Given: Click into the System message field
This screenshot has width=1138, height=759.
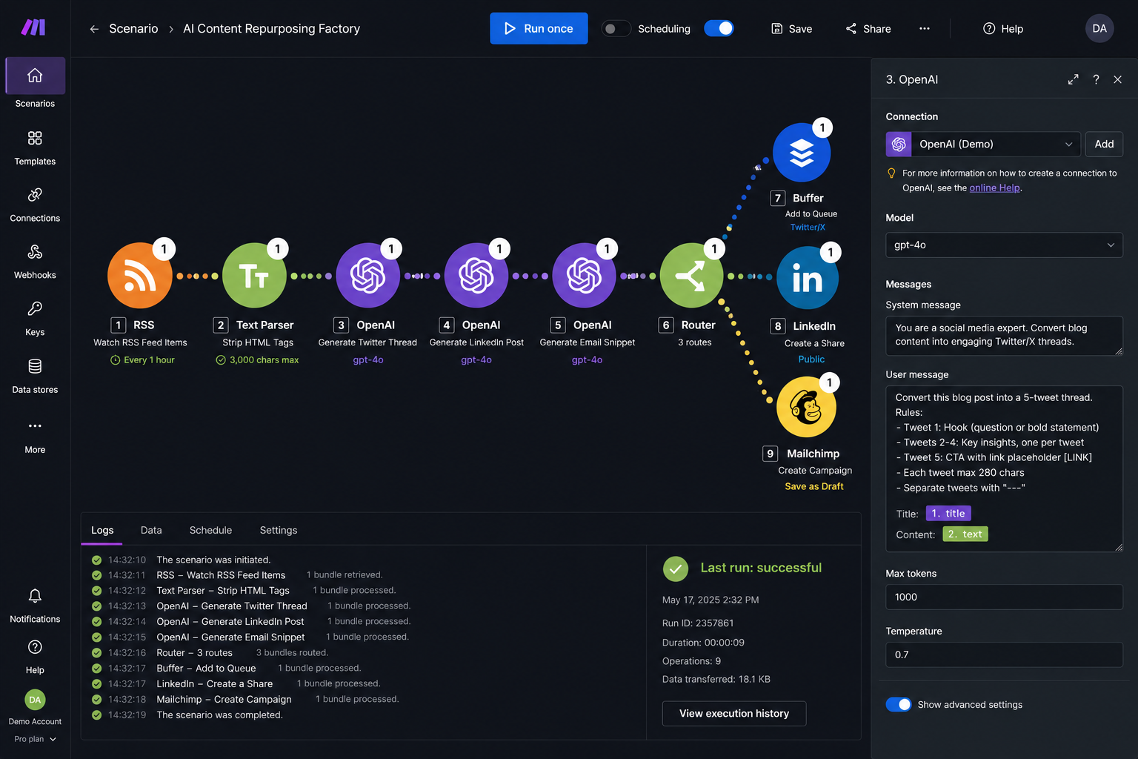Looking at the screenshot, I should (x=1004, y=335).
